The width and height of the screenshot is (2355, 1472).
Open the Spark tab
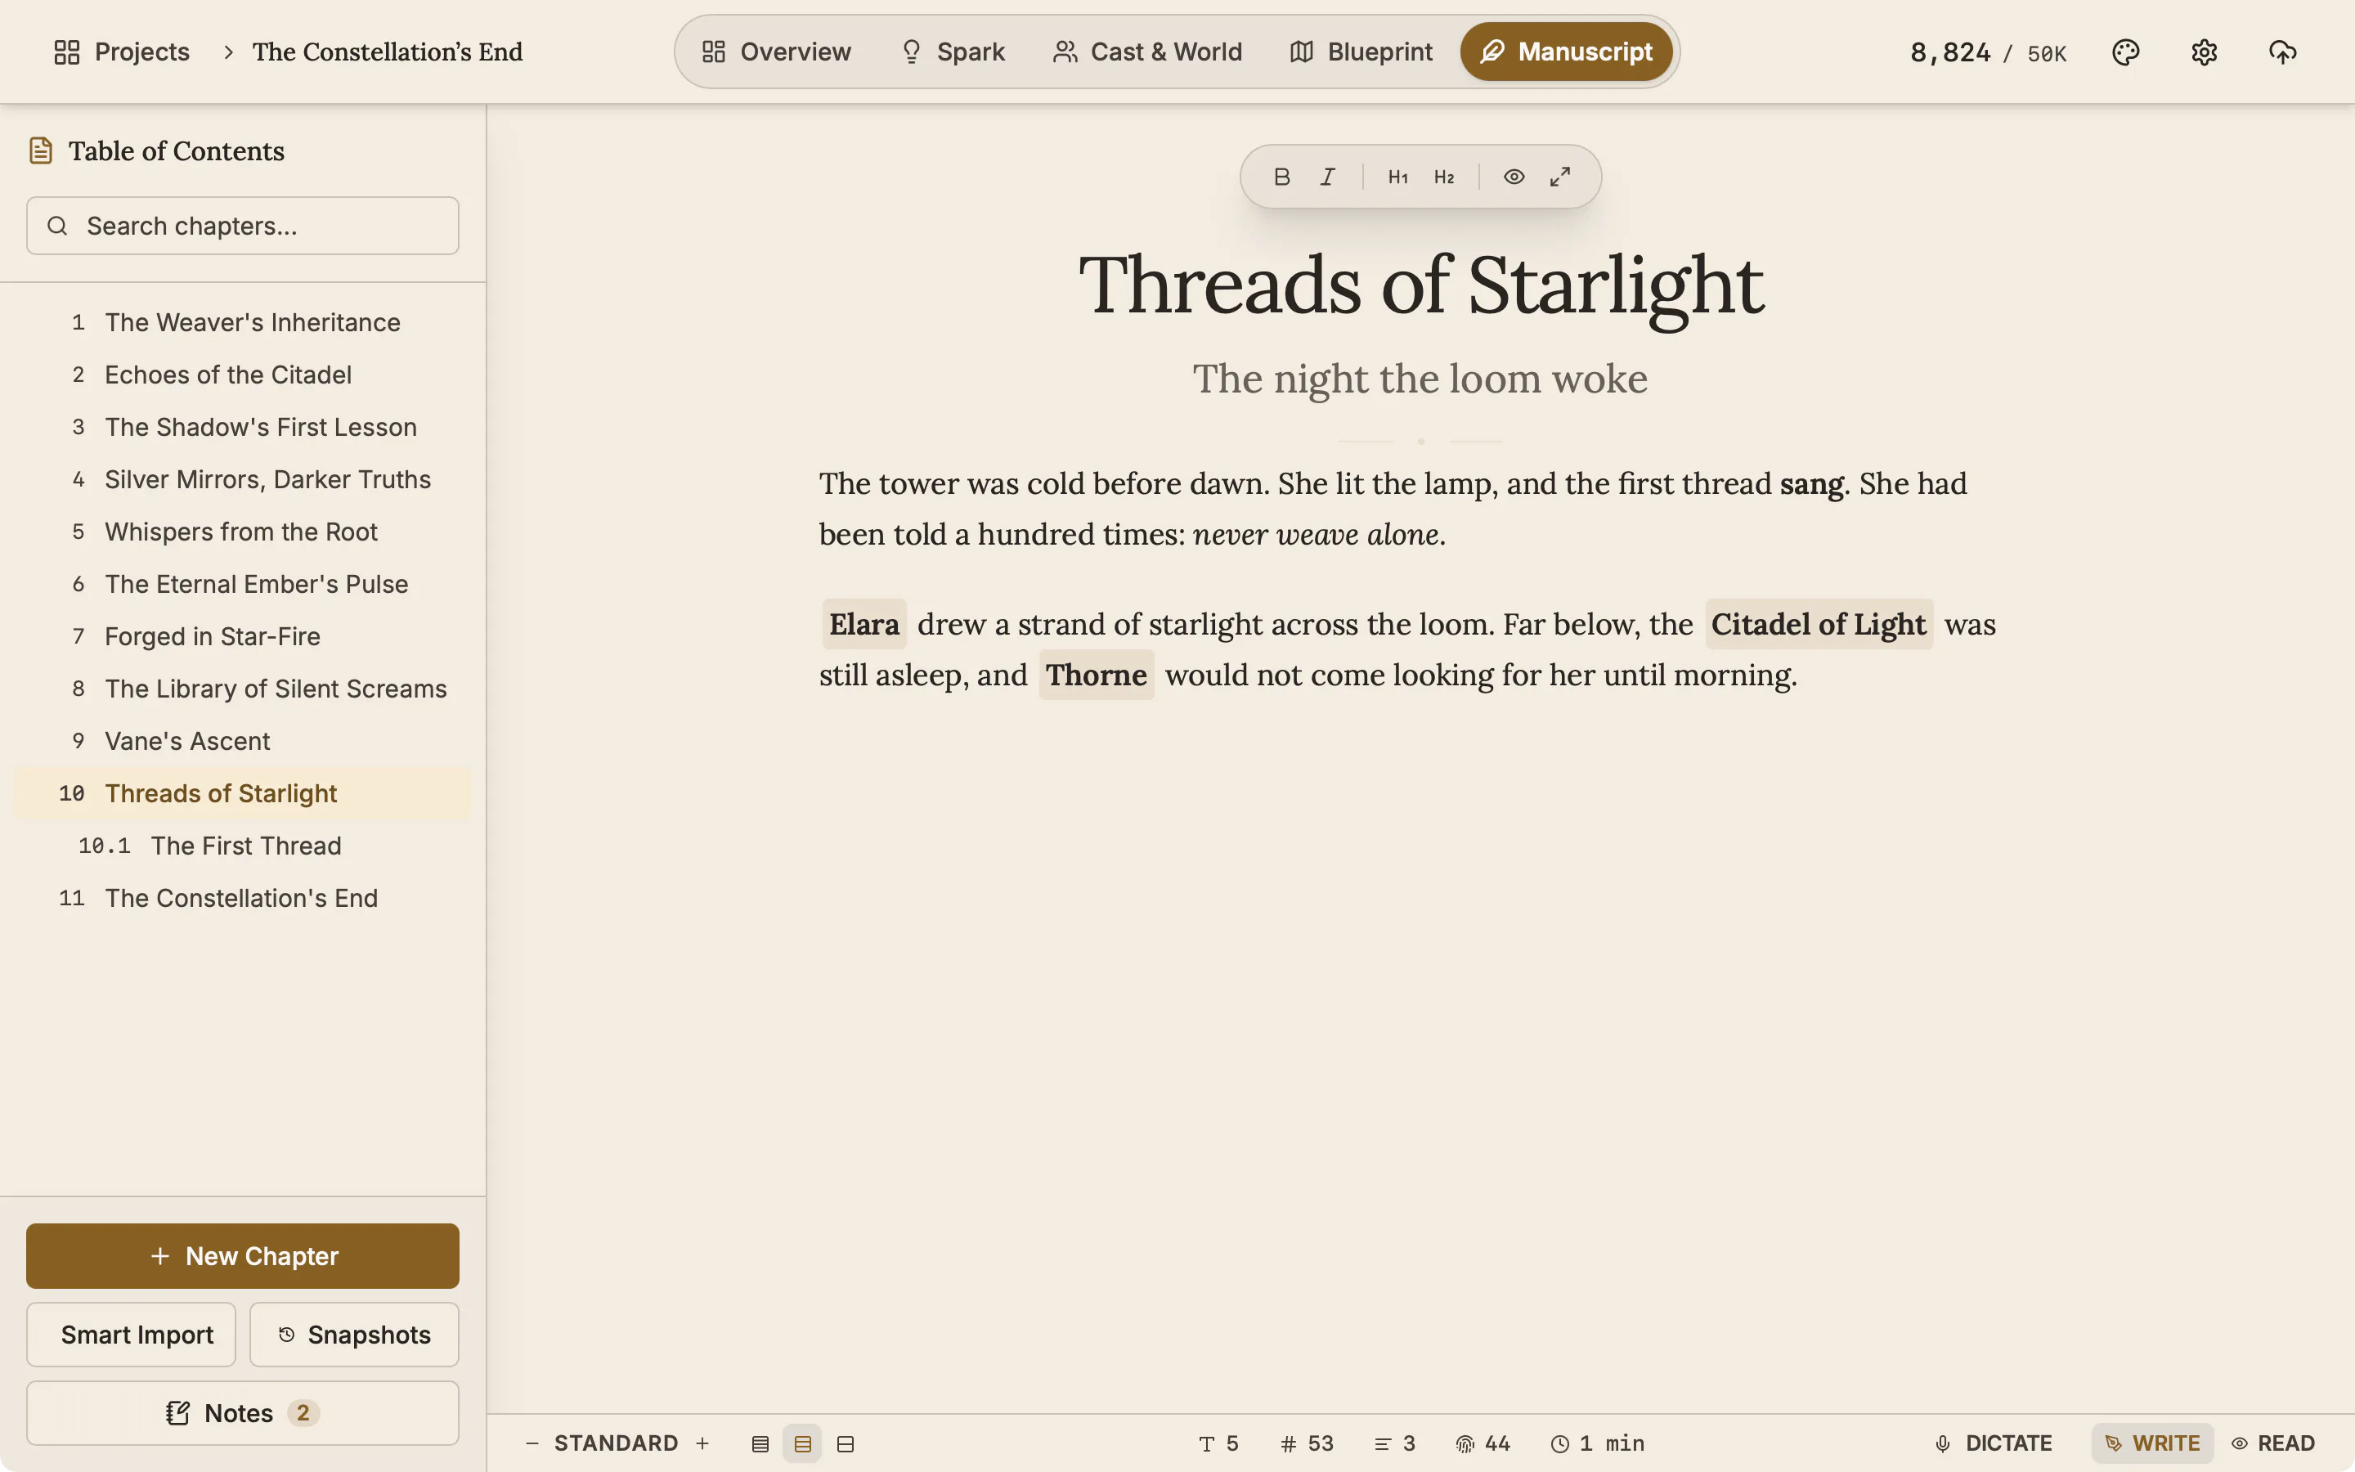(952, 52)
